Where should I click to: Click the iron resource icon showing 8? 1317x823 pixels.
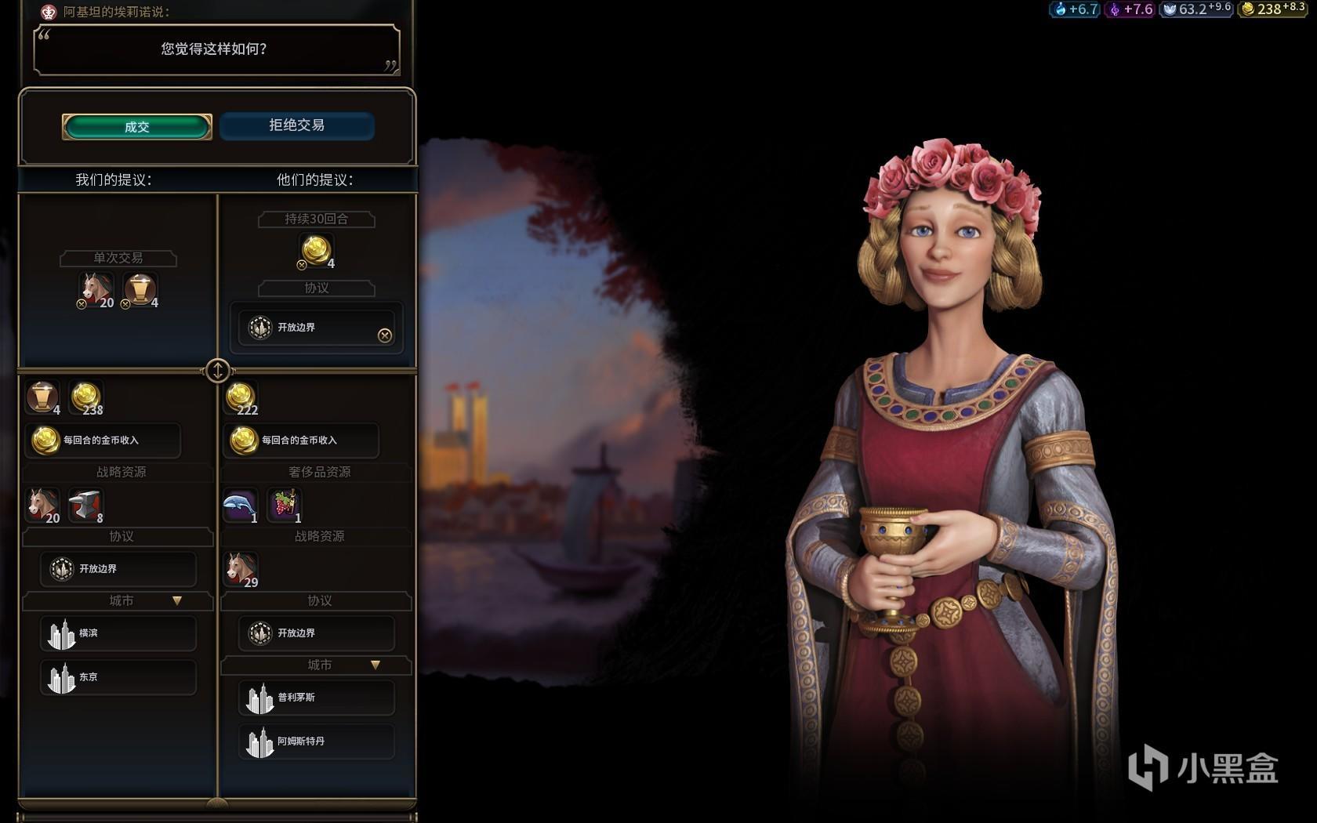[x=85, y=506]
